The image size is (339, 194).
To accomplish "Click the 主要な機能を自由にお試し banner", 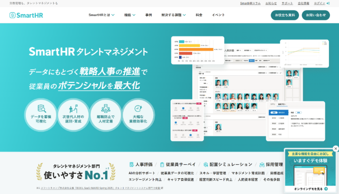I will [310, 154].
